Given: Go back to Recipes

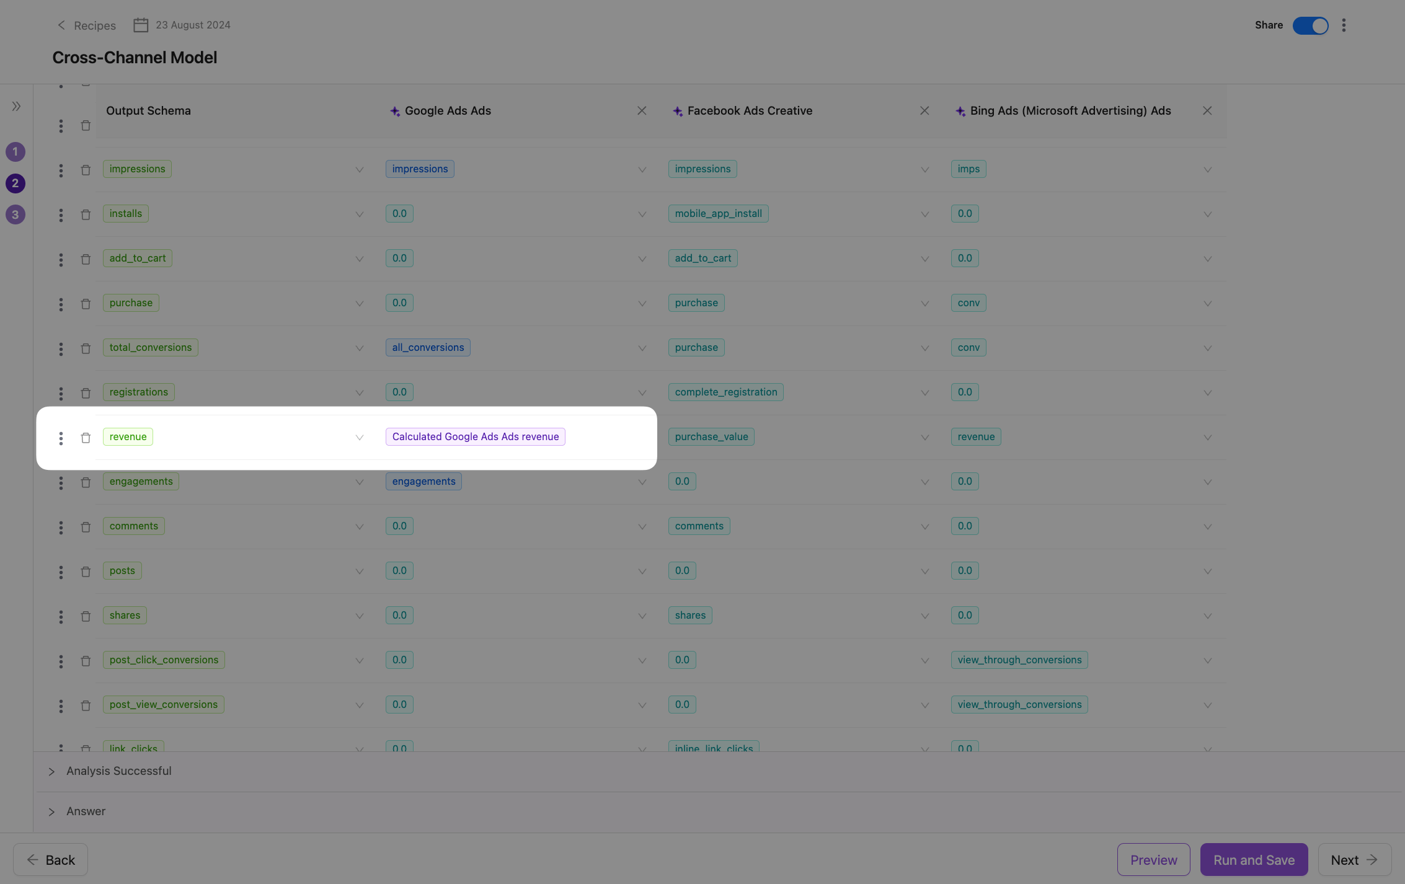Looking at the screenshot, I should 87,25.
